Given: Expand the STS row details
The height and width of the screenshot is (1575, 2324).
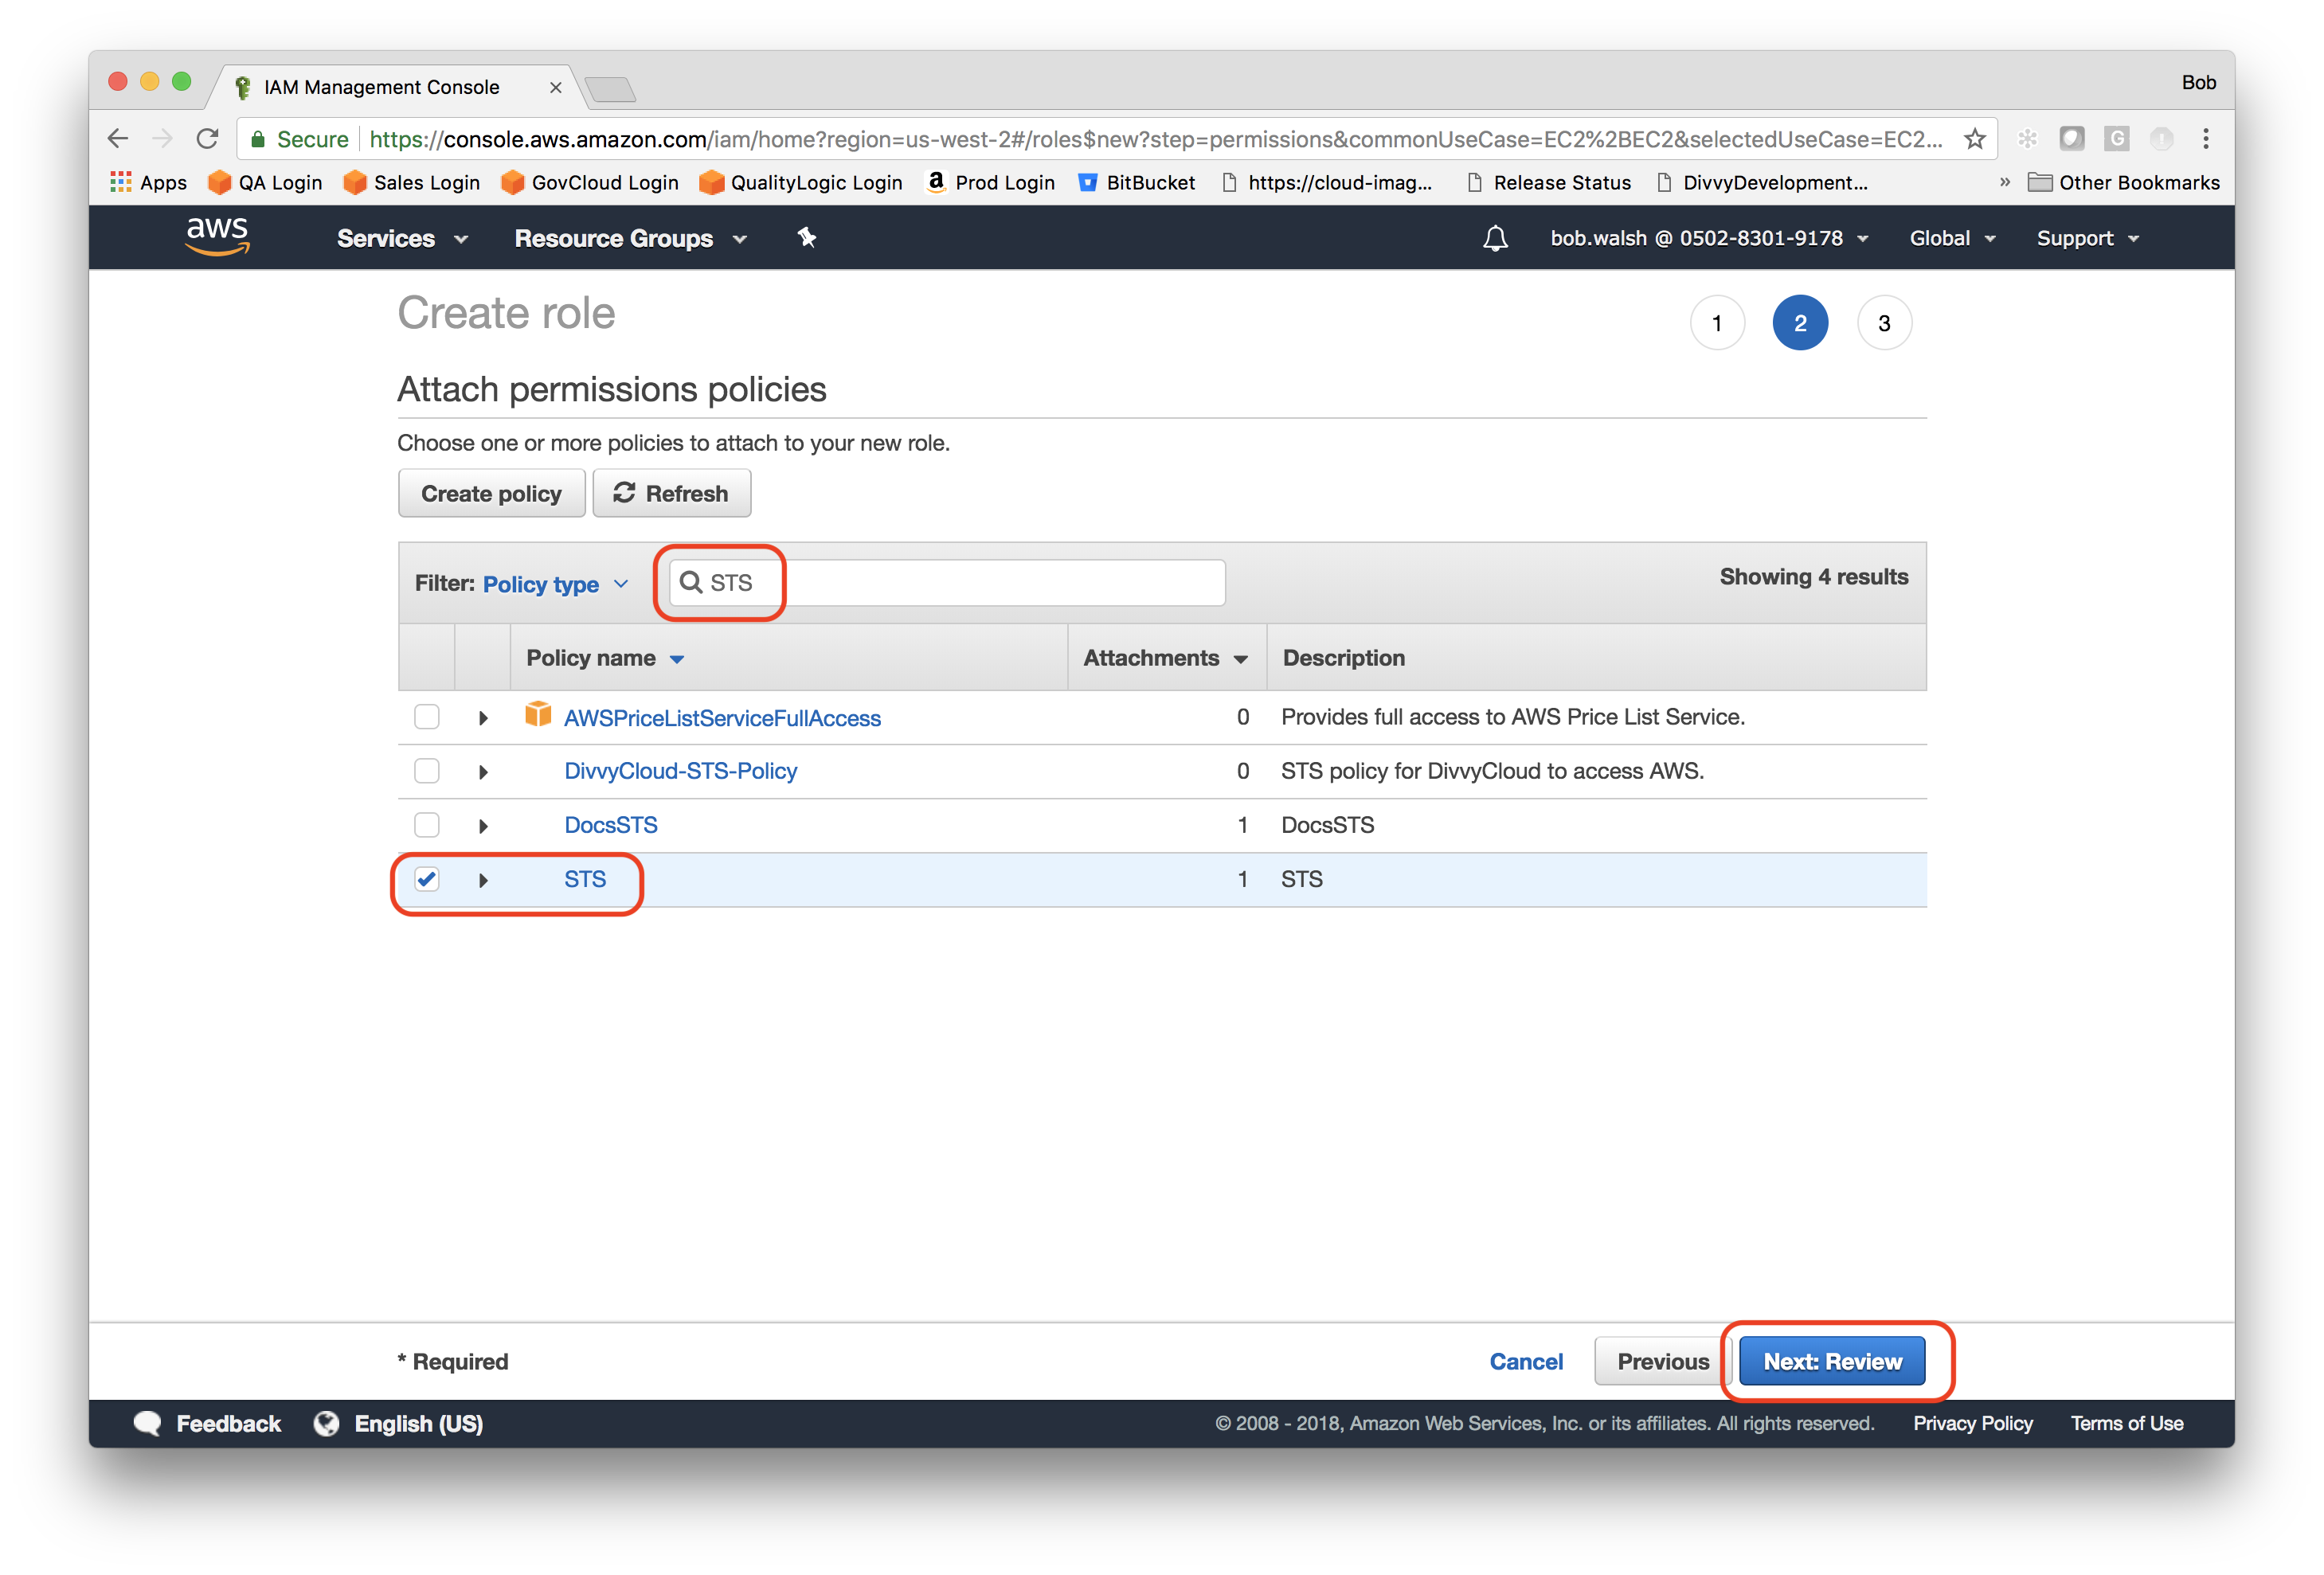Looking at the screenshot, I should click(x=483, y=880).
